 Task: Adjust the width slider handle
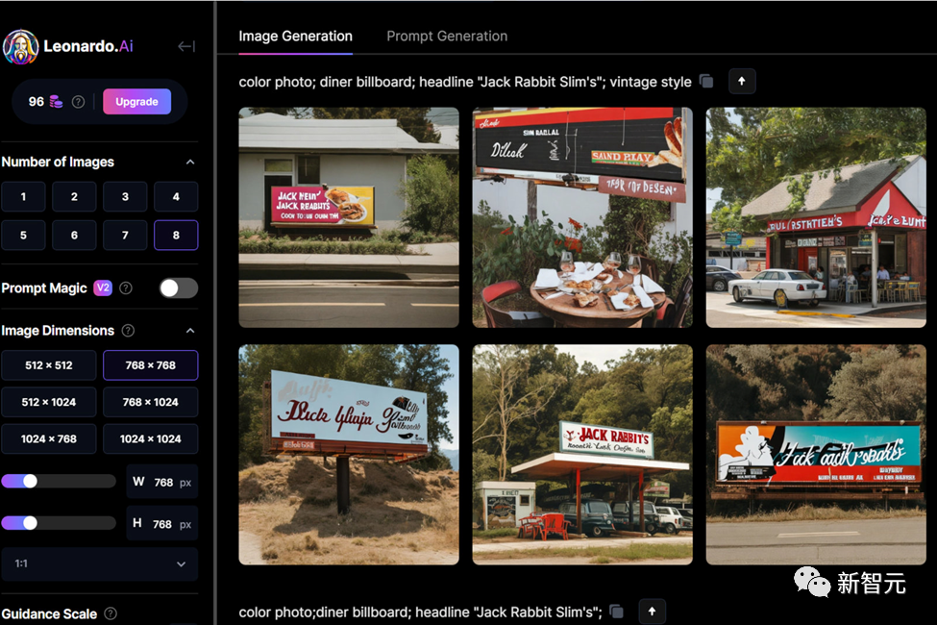[x=30, y=481]
